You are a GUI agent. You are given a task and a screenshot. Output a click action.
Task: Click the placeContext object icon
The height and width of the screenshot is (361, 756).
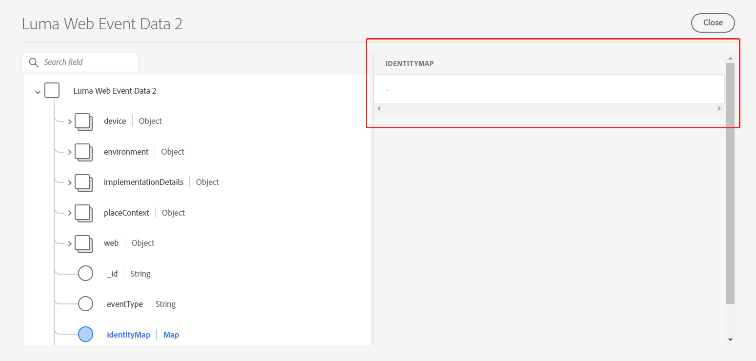pyautogui.click(x=83, y=213)
